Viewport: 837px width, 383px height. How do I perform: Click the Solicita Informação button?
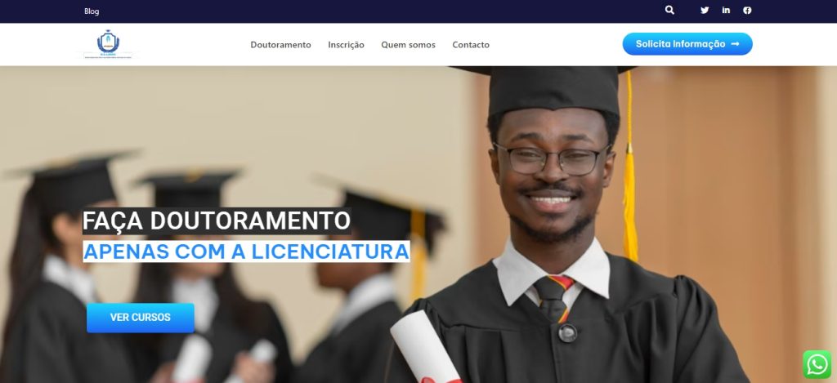tap(687, 44)
